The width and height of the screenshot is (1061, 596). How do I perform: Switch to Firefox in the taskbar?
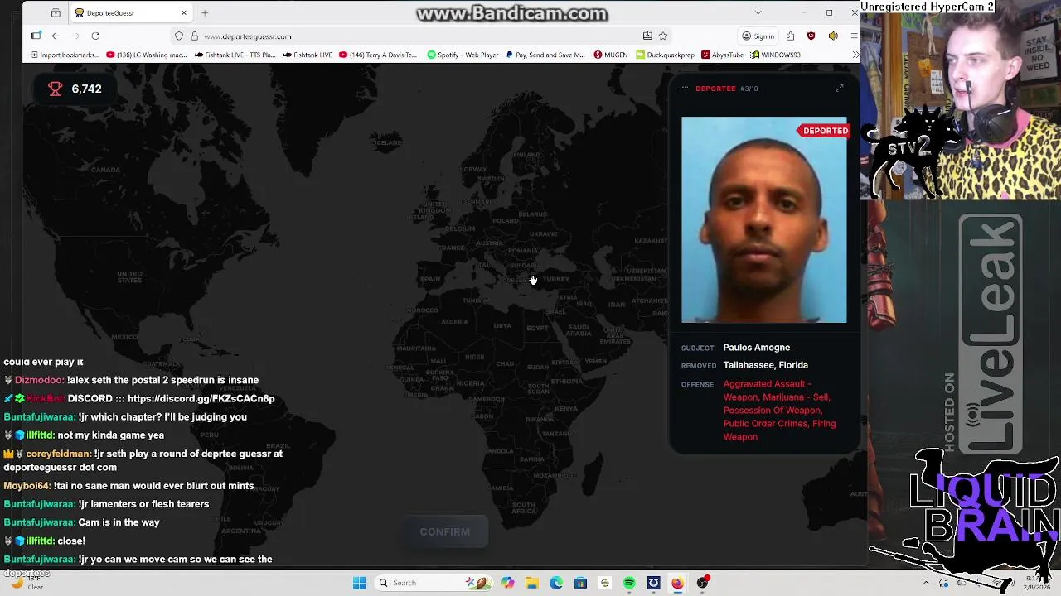click(677, 583)
